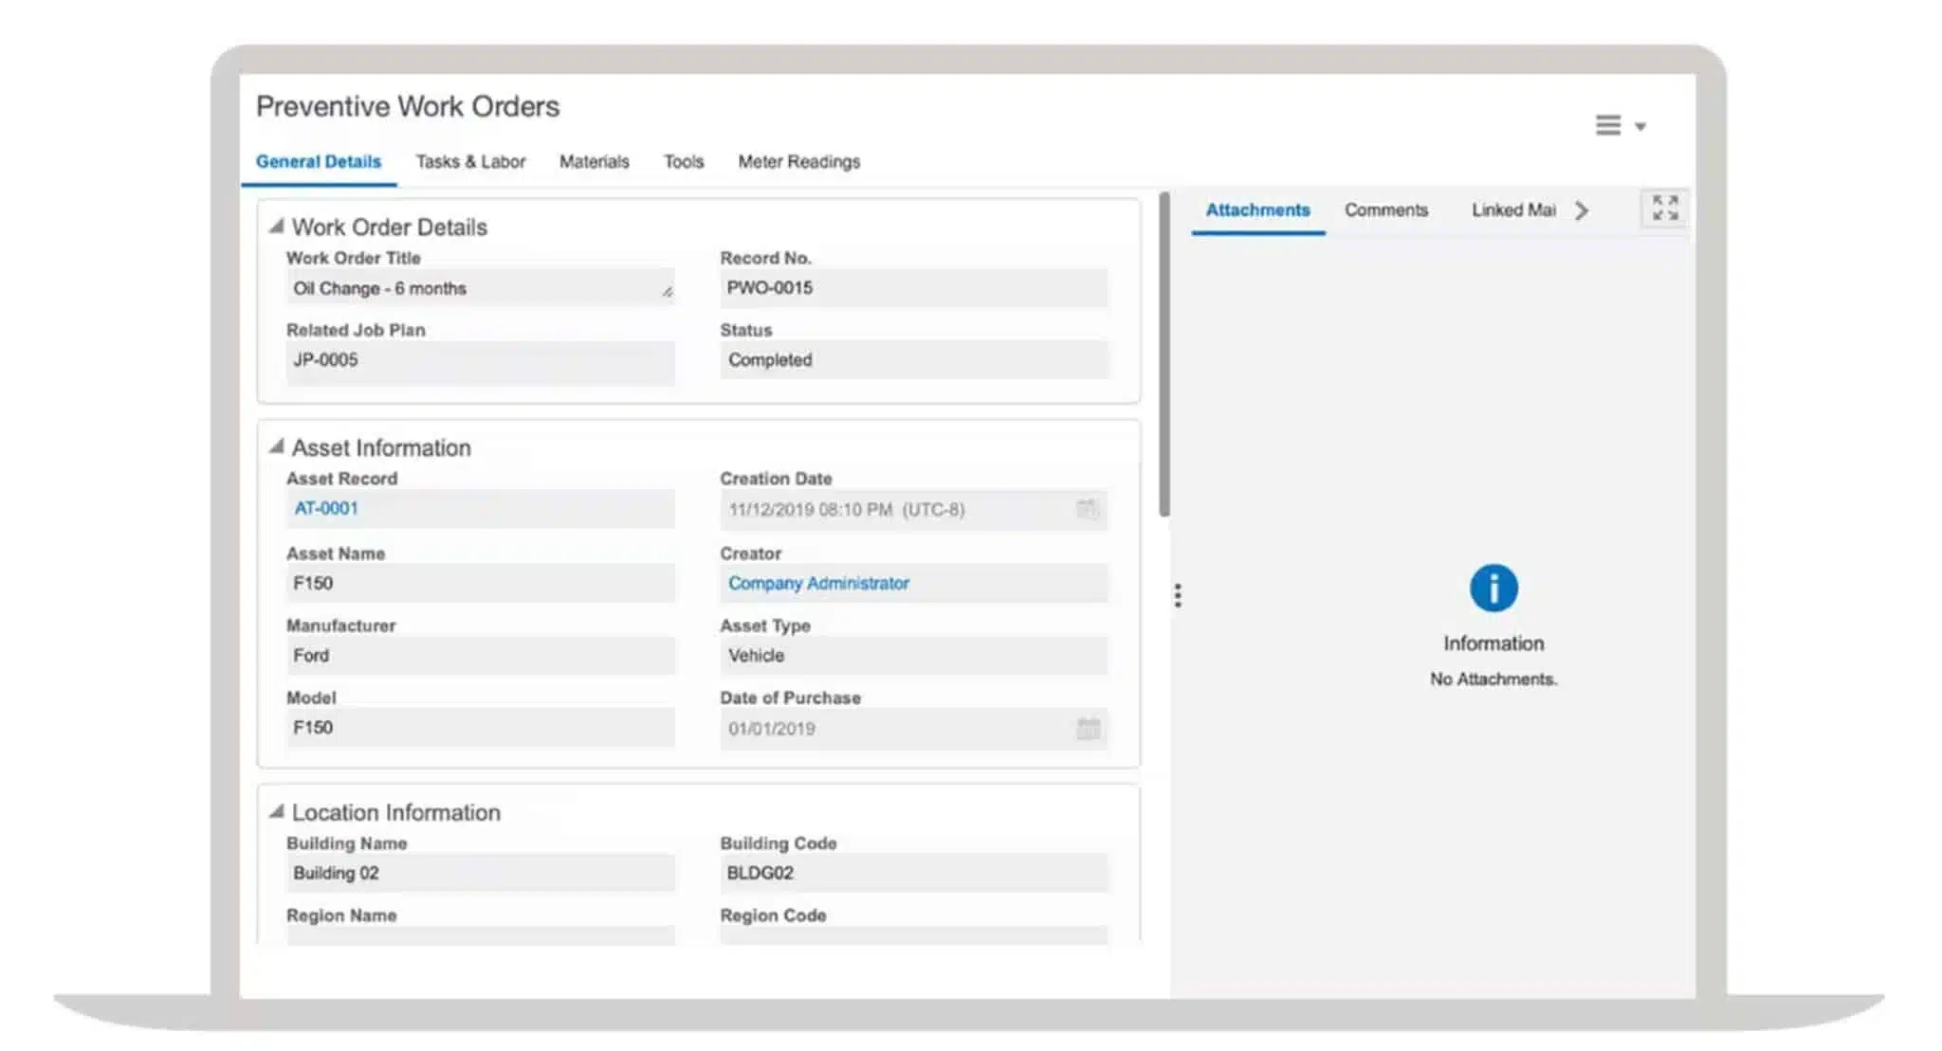
Task: Click the No Attachments. message
Action: (x=1493, y=679)
